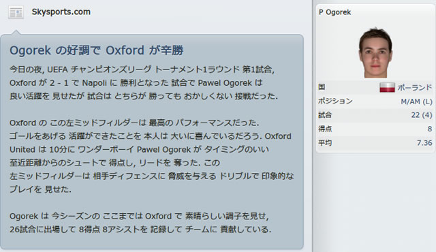The height and width of the screenshot is (252, 436).
Task: Click the 7.36 average rating value
Action: click(x=424, y=143)
